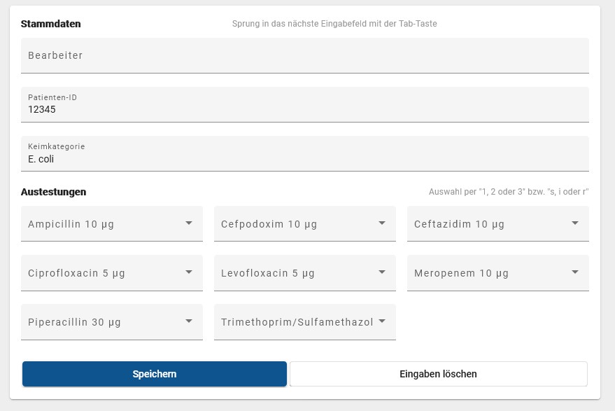Open the Ceftazidim 10 µg dropdown
The width and height of the screenshot is (615, 411).
[x=498, y=224]
